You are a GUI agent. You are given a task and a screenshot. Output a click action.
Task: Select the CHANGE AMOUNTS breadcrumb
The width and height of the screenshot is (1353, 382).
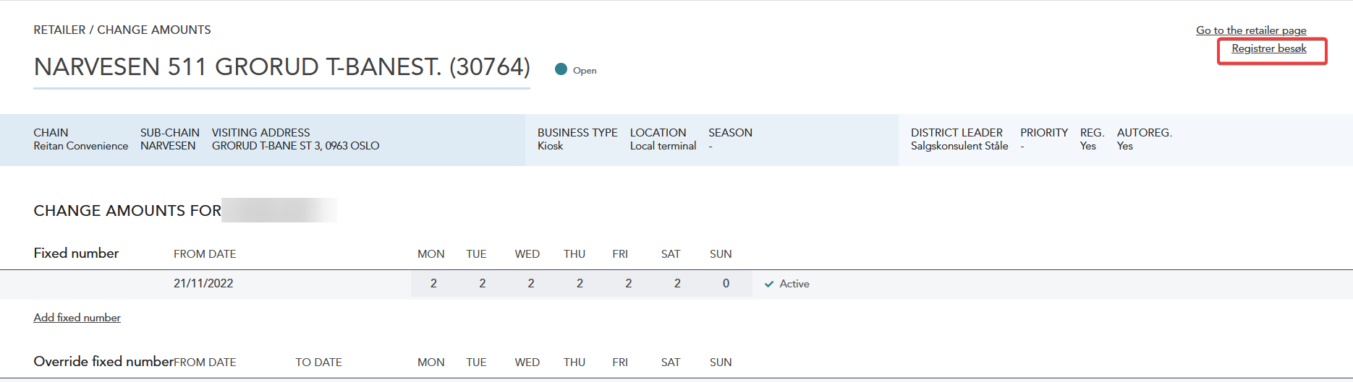point(154,30)
